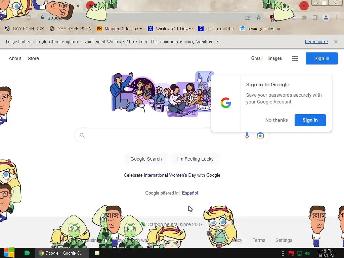Image resolution: width=344 pixels, height=258 pixels.
Task: Open the Google apps grid
Action: pyautogui.click(x=295, y=58)
